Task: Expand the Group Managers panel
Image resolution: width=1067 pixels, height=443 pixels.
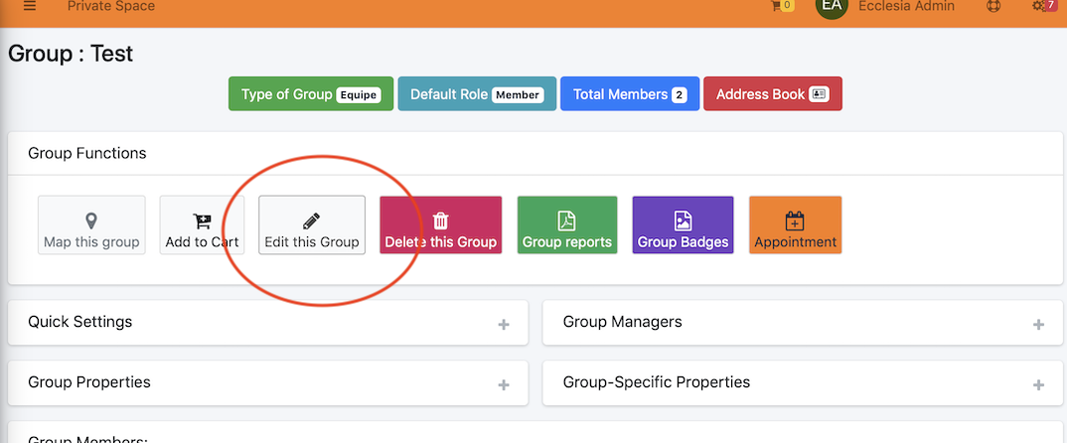Action: coord(1038,325)
